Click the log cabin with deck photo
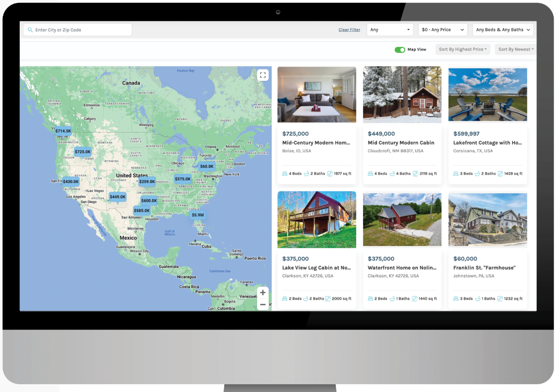 (317, 220)
